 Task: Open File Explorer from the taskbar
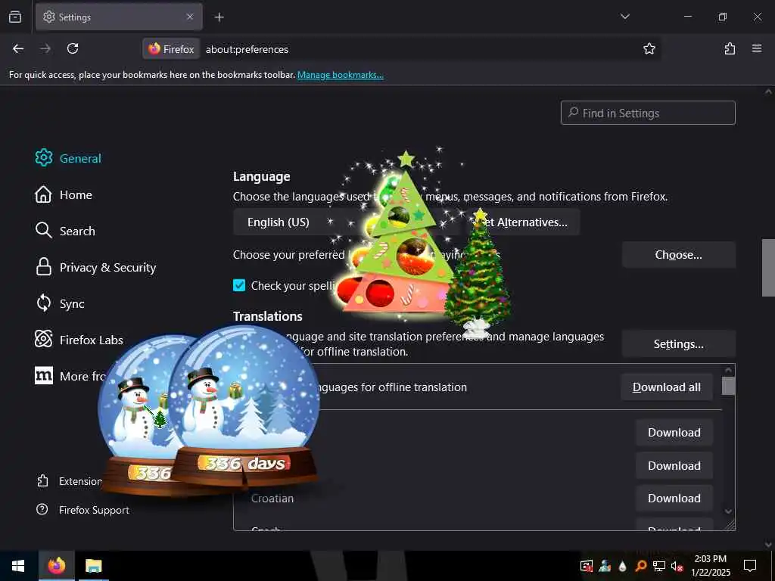tap(93, 566)
